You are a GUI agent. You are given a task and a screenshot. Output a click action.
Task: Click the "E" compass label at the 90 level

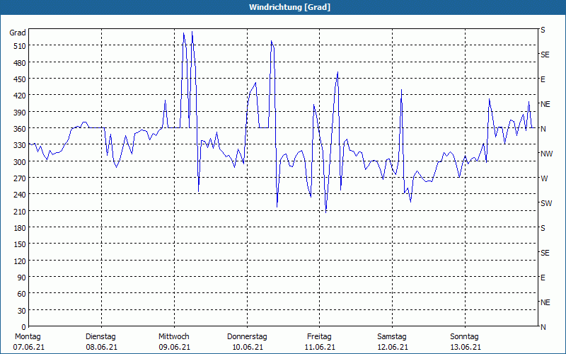pos(543,278)
